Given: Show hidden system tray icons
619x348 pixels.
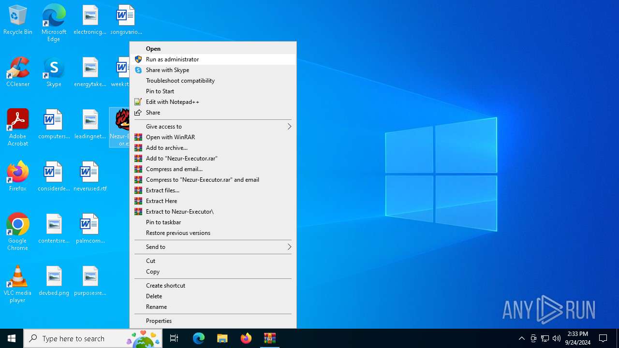Looking at the screenshot, I should click(x=521, y=338).
